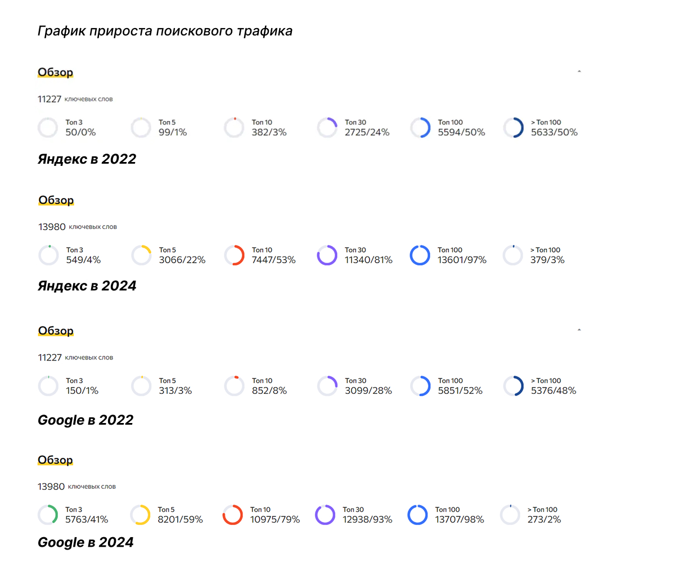Click the yellow Топ 5 ring in Яндекс 2024

pos(141,255)
